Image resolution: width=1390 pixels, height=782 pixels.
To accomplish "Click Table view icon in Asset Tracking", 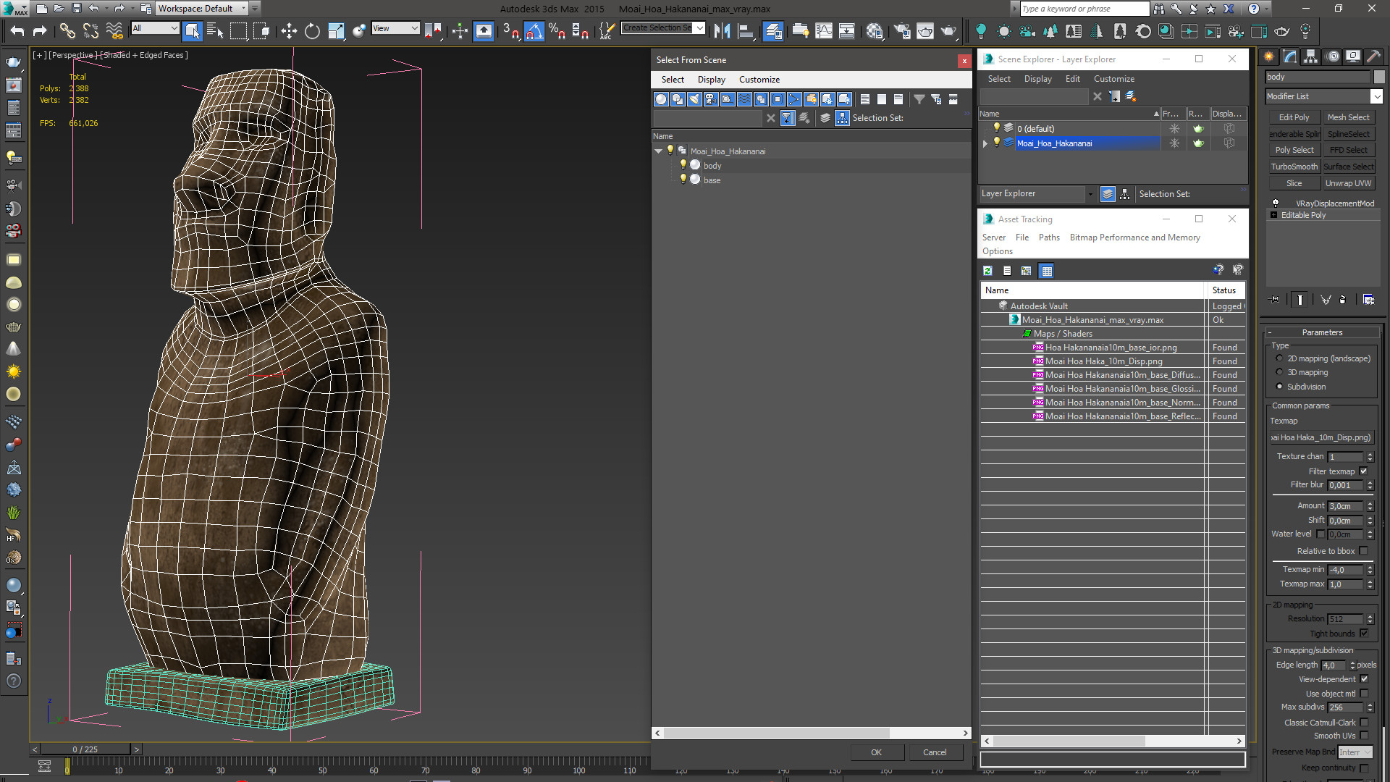I will point(1046,271).
